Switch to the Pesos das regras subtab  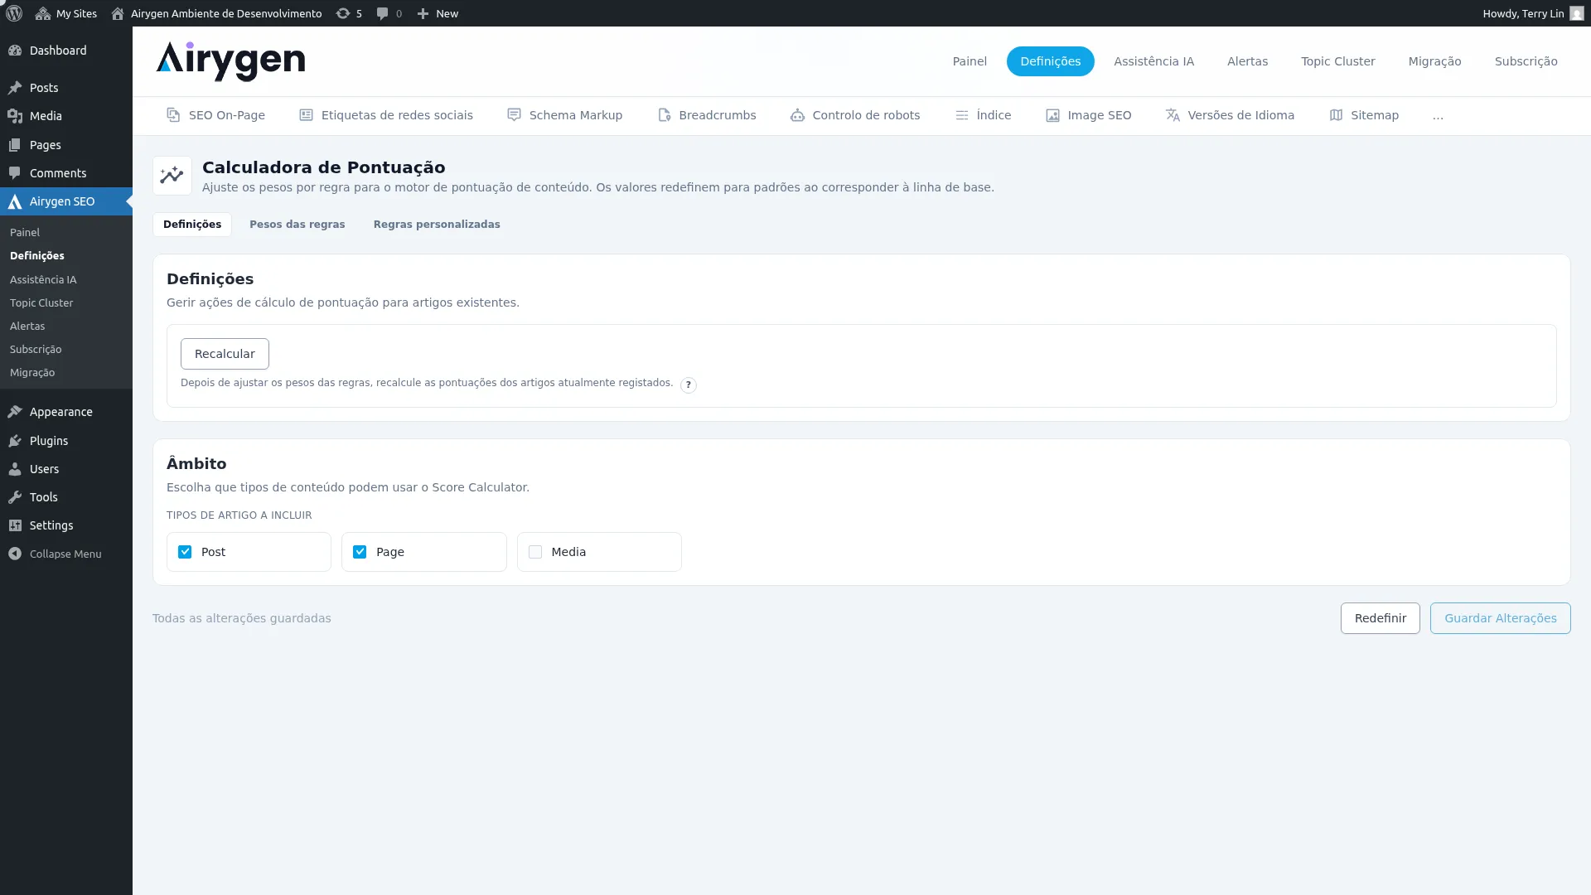pyautogui.click(x=297, y=225)
